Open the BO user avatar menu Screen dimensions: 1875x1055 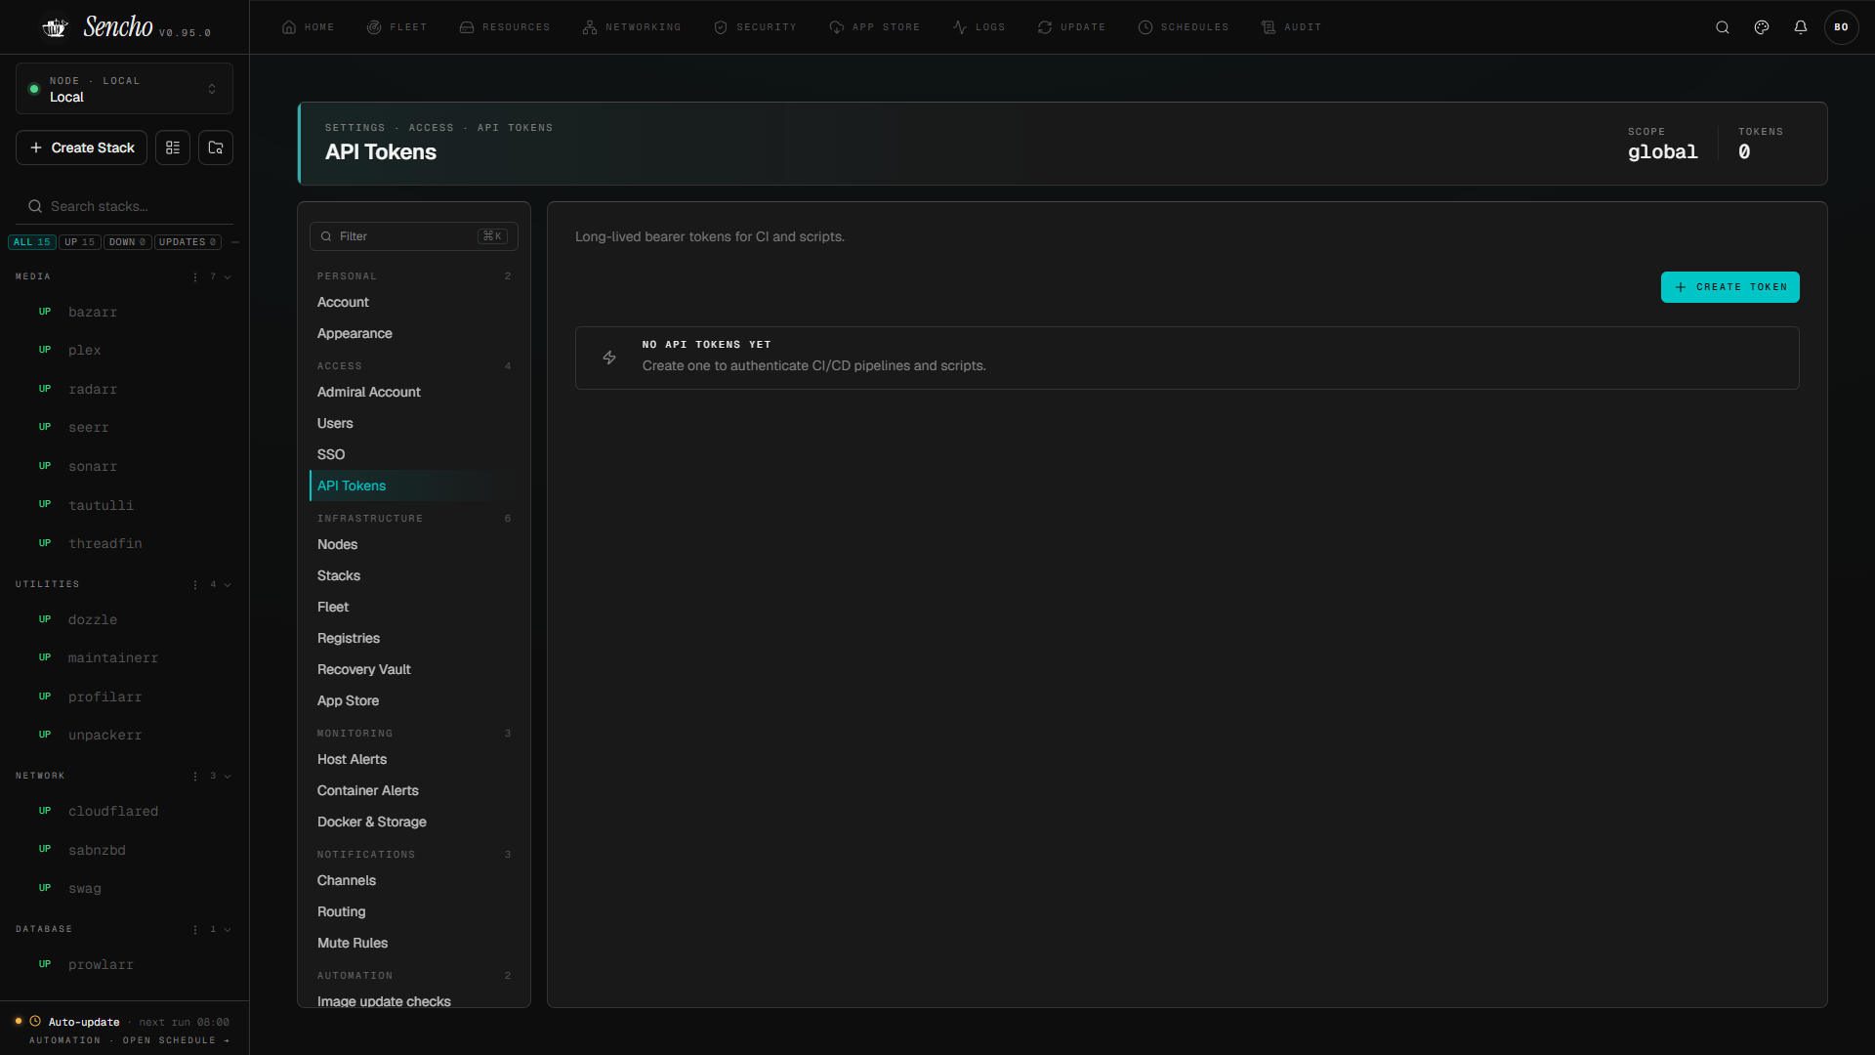[x=1841, y=27]
